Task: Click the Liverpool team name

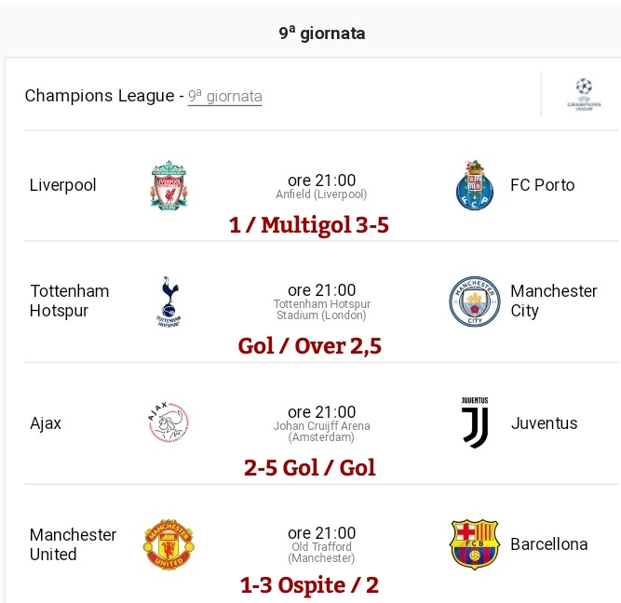Action: (x=63, y=185)
